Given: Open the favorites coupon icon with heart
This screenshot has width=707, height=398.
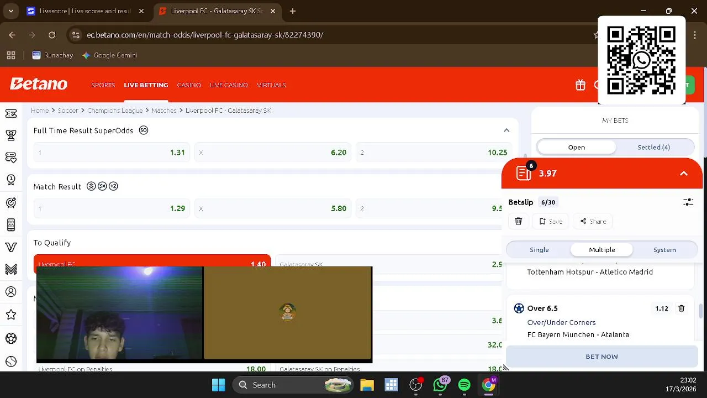Looking at the screenshot, I should point(10,158).
